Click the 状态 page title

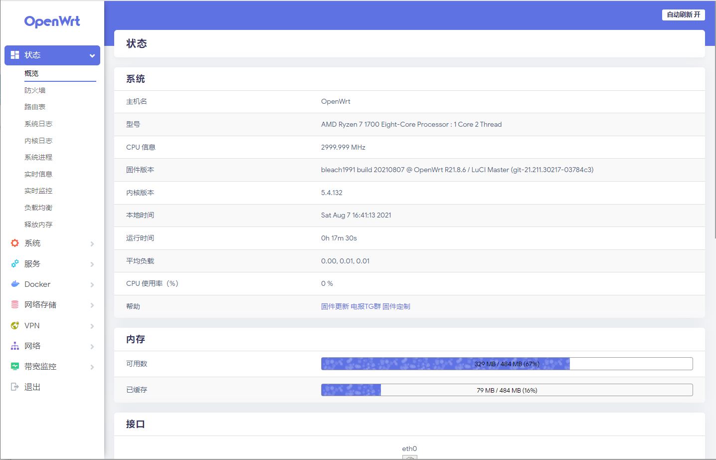pos(137,44)
